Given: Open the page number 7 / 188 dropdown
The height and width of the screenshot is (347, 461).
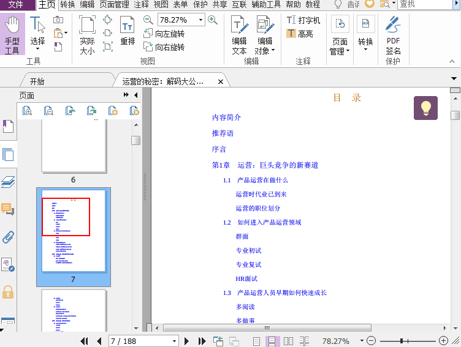Looking at the screenshot, I should [x=174, y=341].
